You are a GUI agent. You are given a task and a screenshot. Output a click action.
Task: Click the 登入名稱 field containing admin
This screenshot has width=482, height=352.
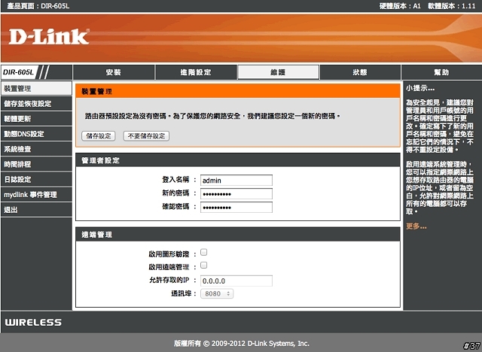[x=236, y=181]
